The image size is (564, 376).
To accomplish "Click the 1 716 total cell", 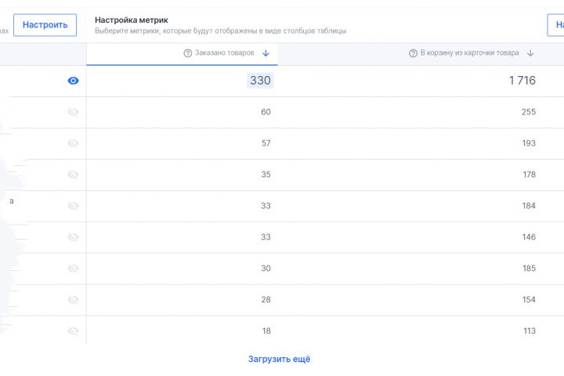I will (522, 81).
